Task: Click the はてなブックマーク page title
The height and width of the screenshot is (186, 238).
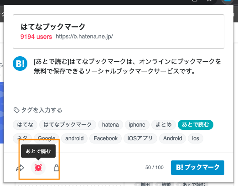Action: click(x=53, y=27)
